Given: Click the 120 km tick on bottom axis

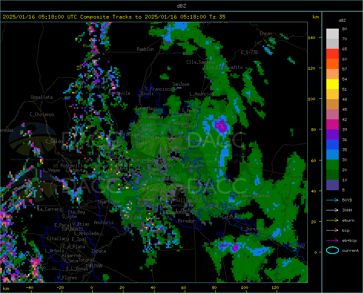Looking at the screenshot, I should click(x=275, y=287).
